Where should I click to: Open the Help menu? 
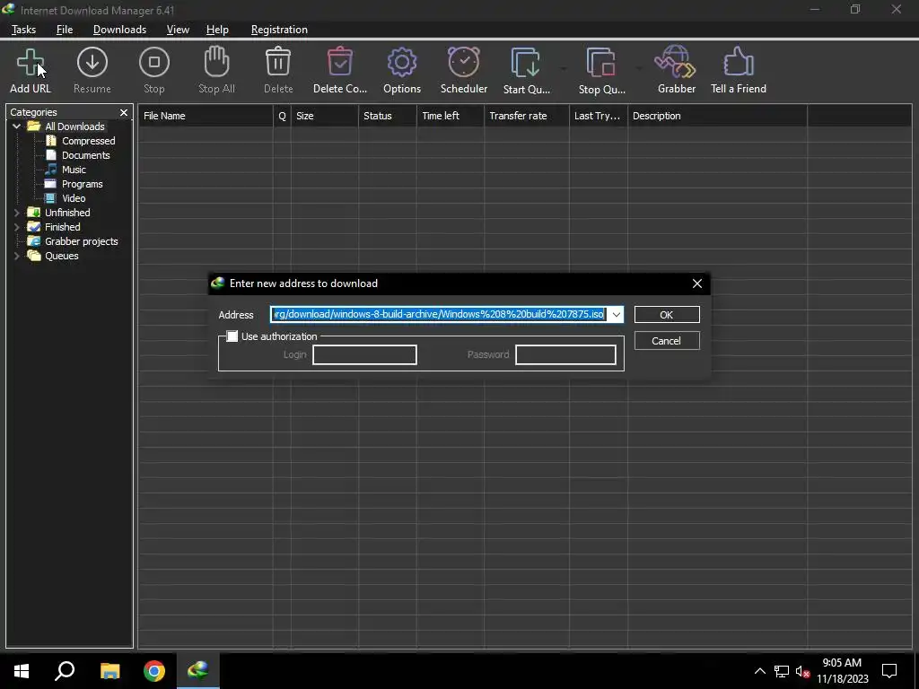(217, 30)
